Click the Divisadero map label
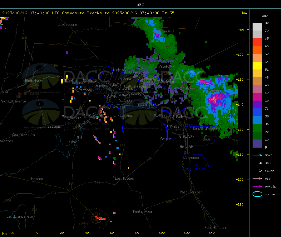 coord(67,25)
